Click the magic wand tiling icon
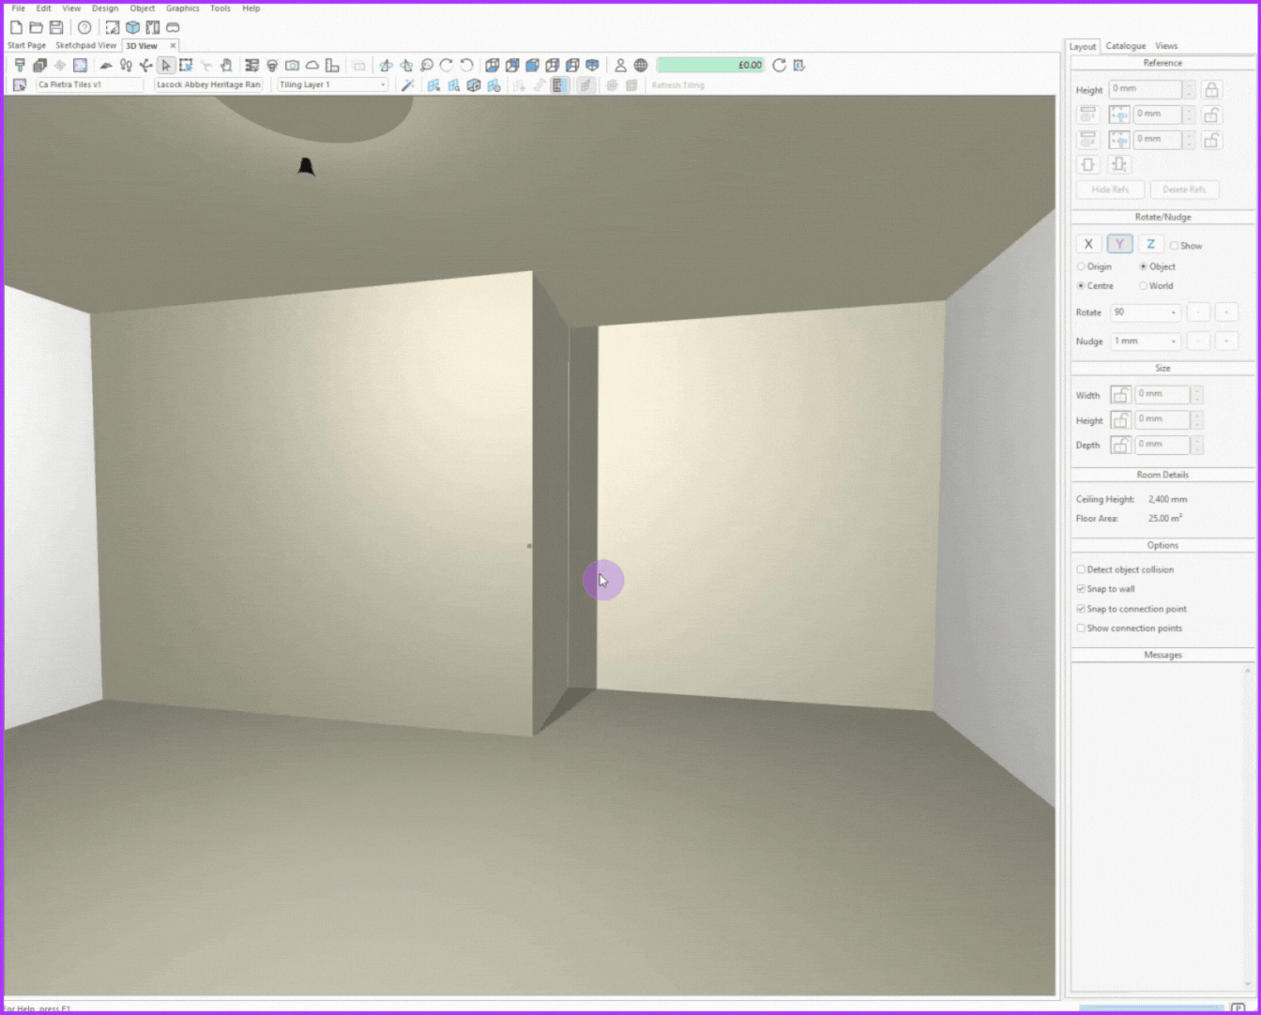This screenshot has width=1261, height=1015. [x=407, y=85]
